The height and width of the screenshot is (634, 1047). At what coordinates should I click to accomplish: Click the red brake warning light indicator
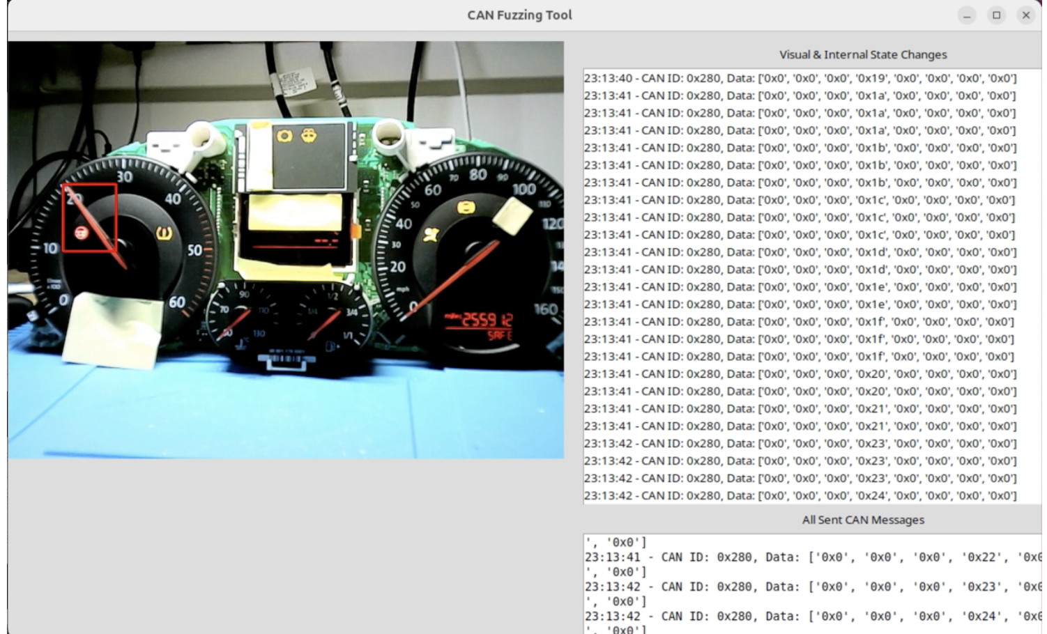tap(81, 233)
